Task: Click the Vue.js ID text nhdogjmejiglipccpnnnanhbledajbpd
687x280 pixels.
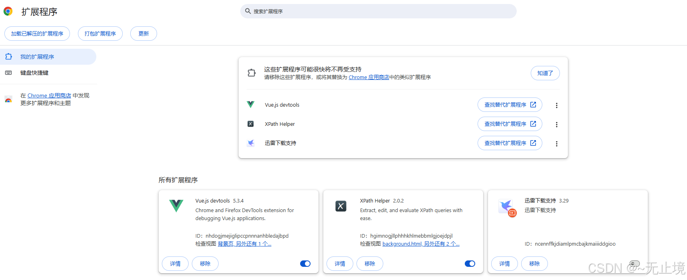Action: pyautogui.click(x=247, y=236)
